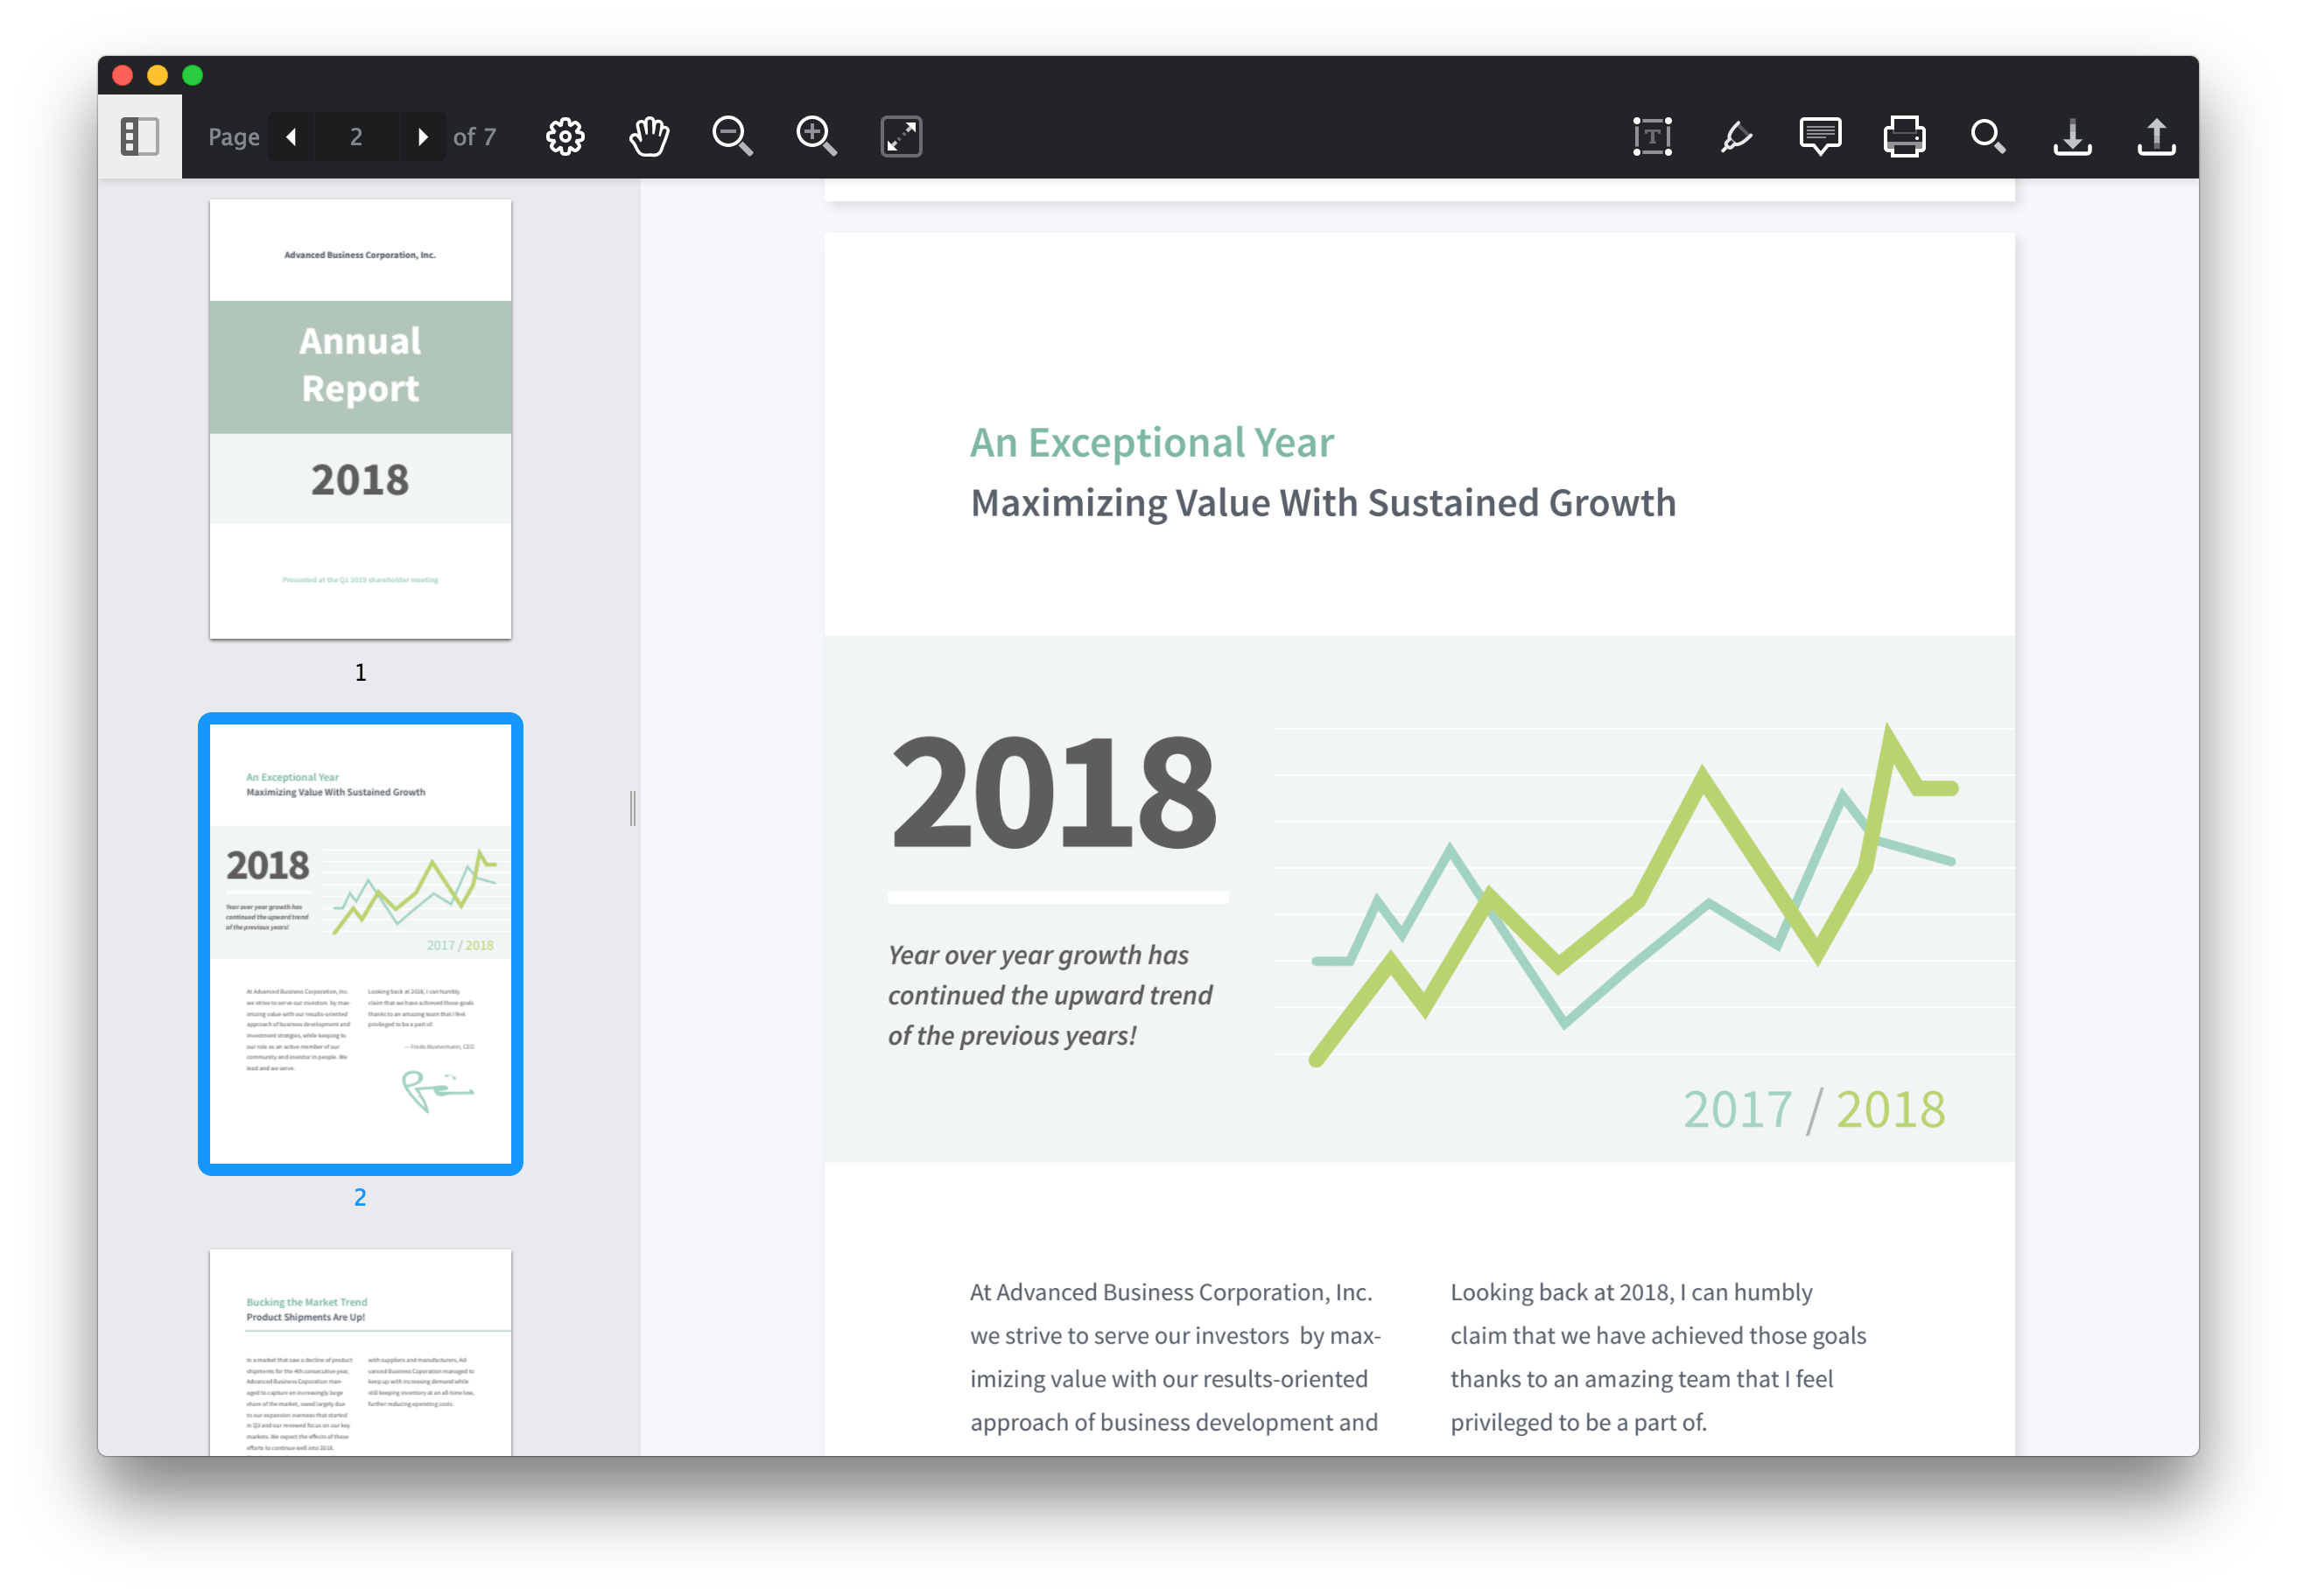Go to next page arrow
This screenshot has width=2297, height=1596.
pos(423,137)
